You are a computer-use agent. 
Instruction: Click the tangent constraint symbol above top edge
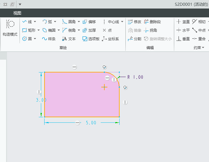pyautogui.click(x=104, y=67)
